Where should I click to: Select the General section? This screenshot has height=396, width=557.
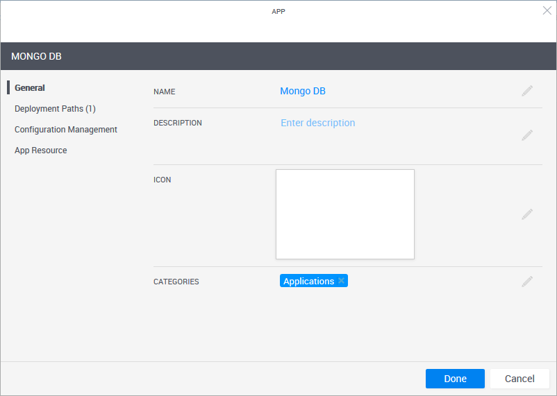[30, 88]
